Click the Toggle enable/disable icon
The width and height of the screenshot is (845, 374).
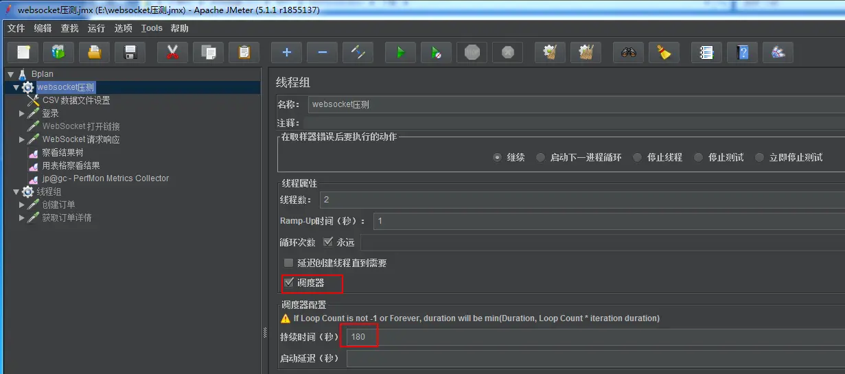click(x=358, y=52)
